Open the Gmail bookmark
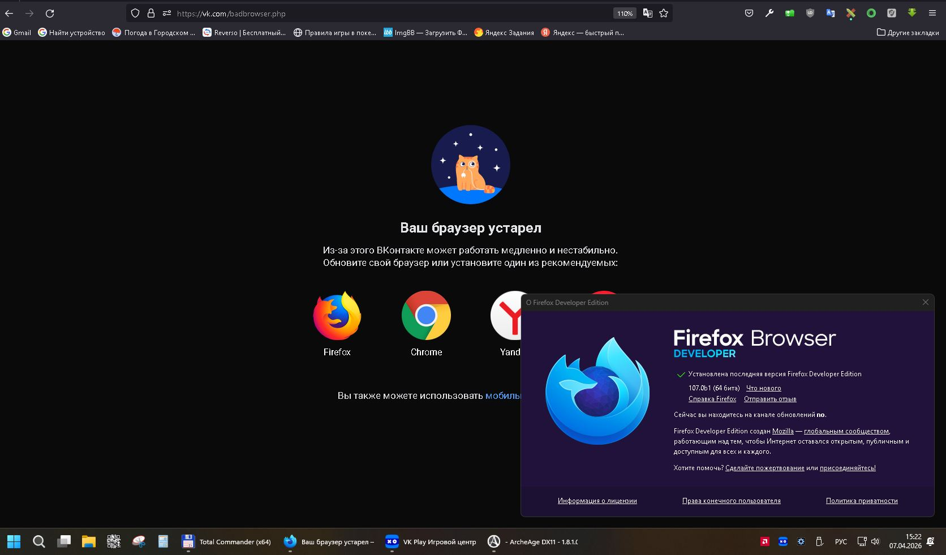 tap(17, 33)
